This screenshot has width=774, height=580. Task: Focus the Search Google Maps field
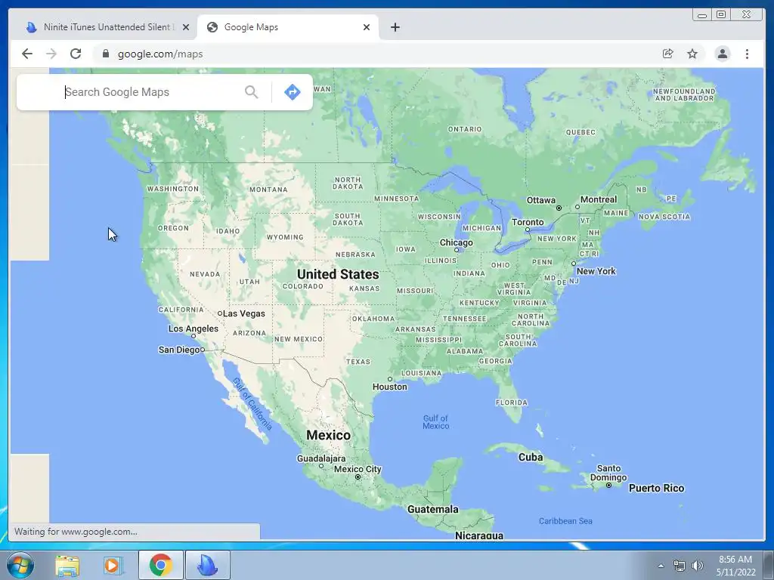150,91
